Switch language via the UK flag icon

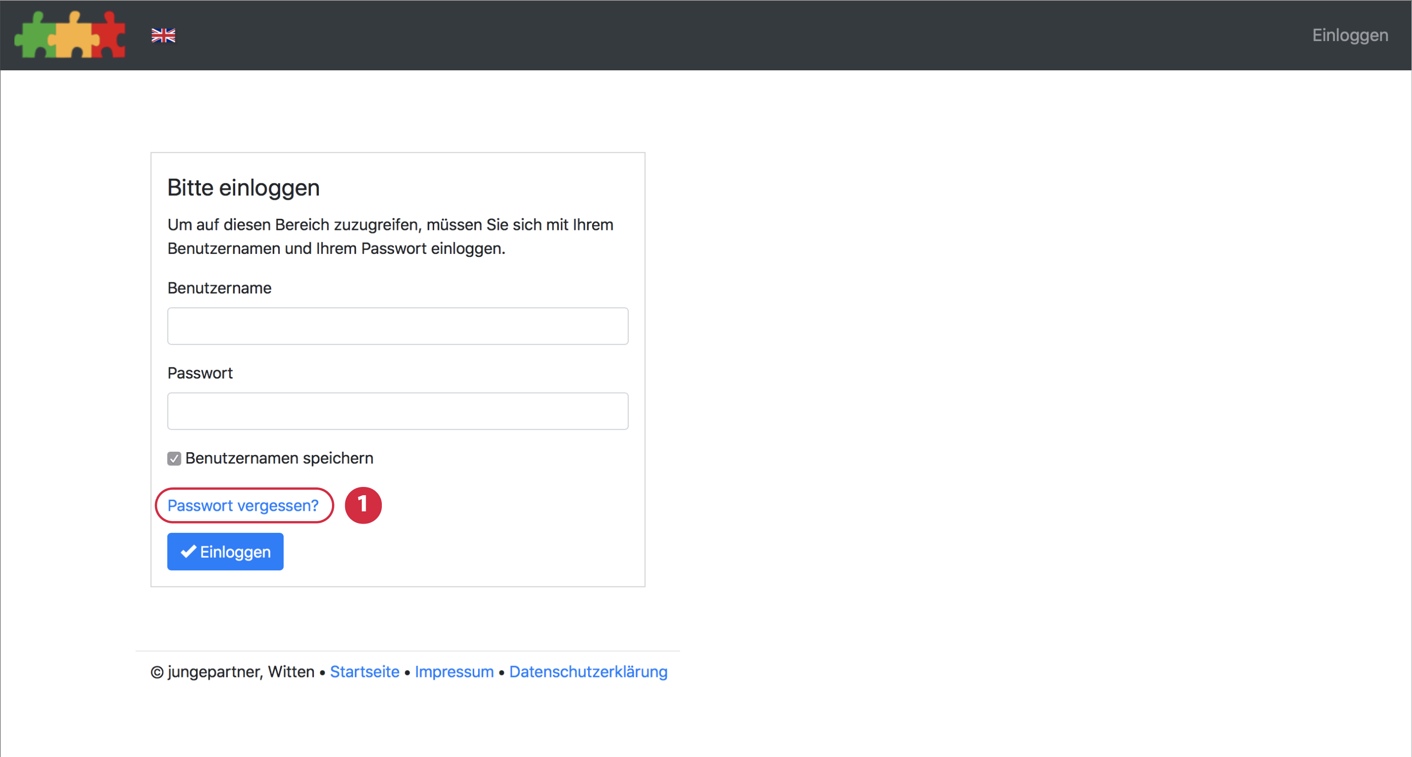tap(163, 36)
